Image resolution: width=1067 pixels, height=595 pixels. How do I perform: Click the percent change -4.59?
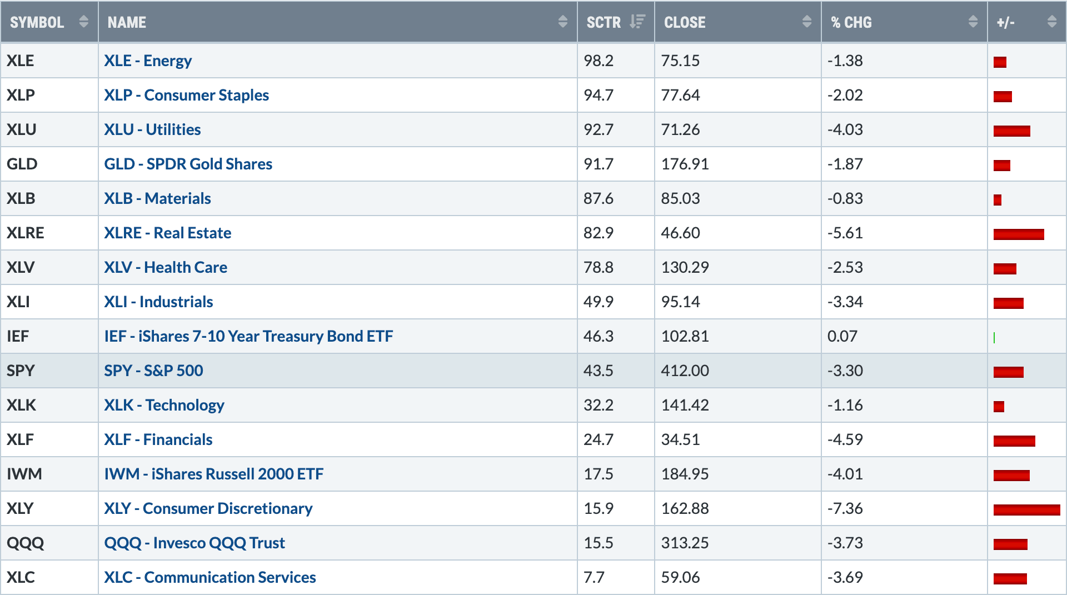click(x=845, y=439)
